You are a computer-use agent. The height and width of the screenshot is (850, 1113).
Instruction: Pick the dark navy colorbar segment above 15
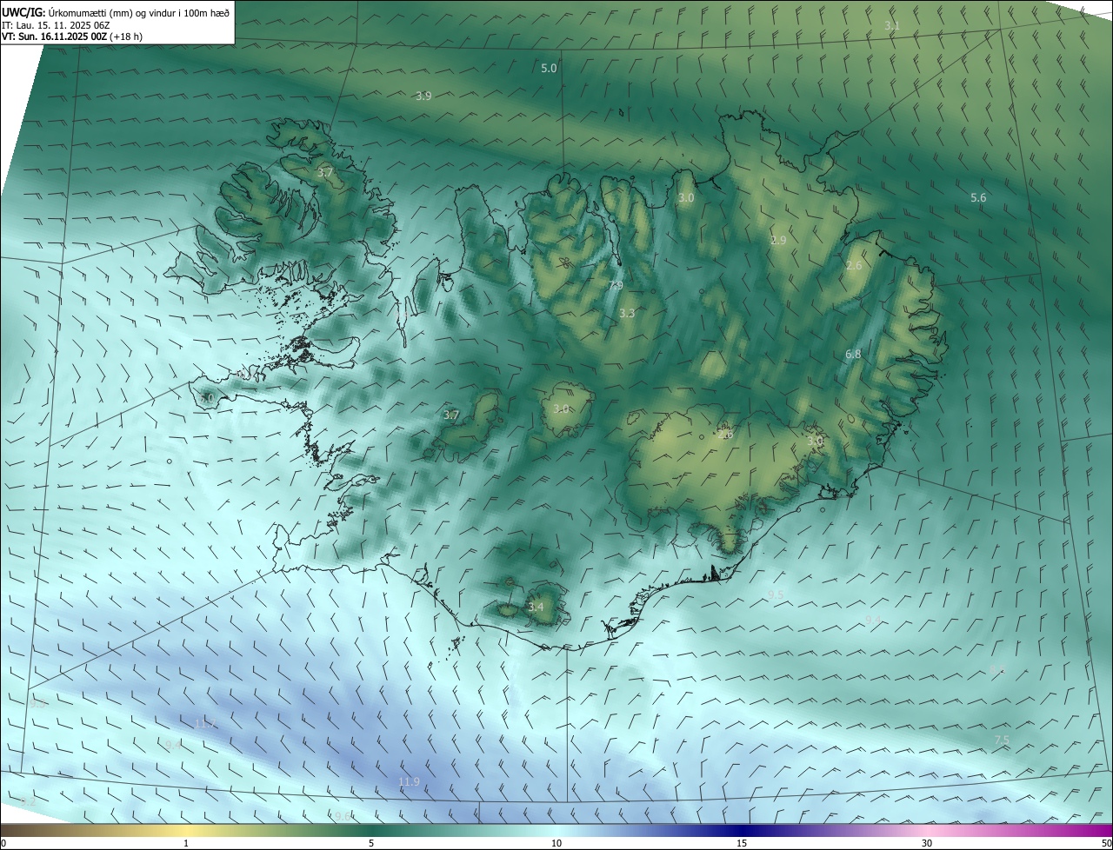point(742,830)
